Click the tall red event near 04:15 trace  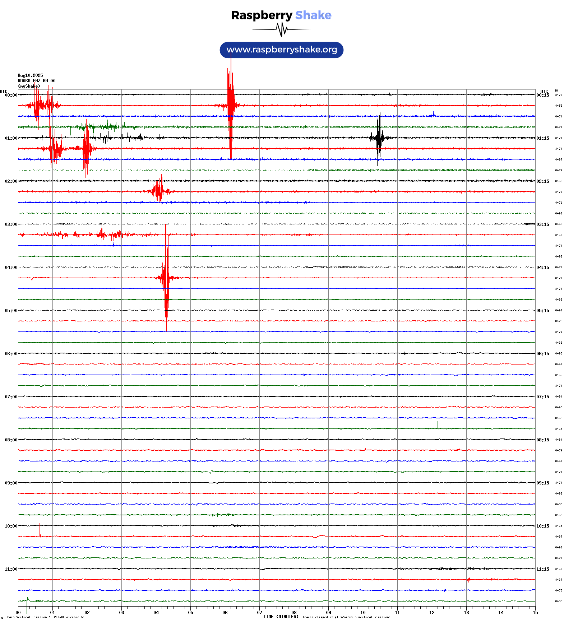coord(166,277)
